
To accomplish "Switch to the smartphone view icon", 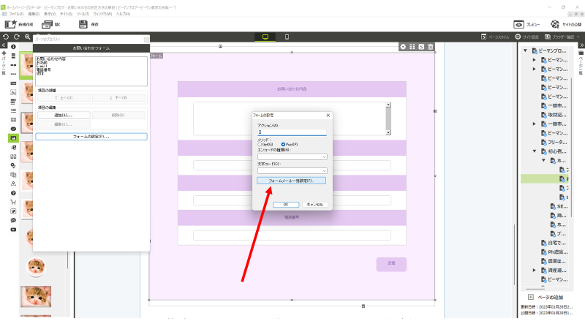I will 287,37.
